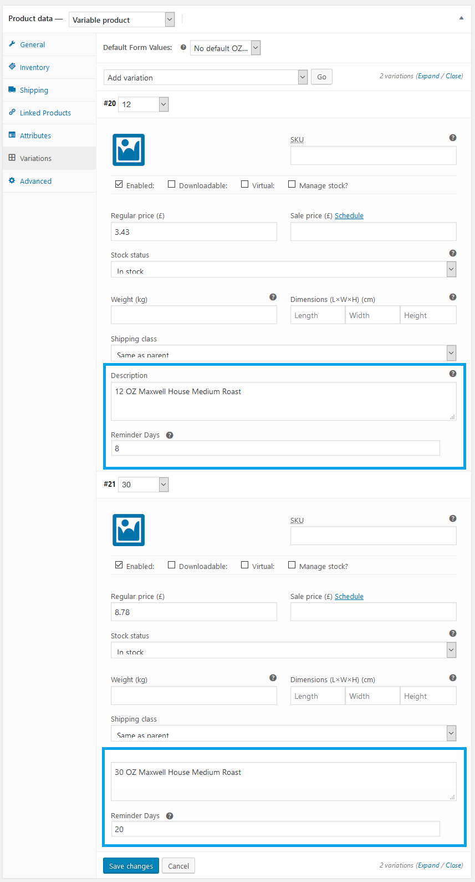Click the help icon beside second Reminder Days
This screenshot has height=882, width=475.
tap(170, 816)
